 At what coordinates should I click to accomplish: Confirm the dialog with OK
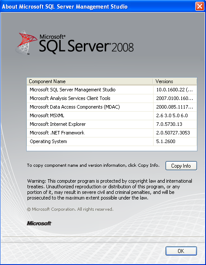click(181, 251)
